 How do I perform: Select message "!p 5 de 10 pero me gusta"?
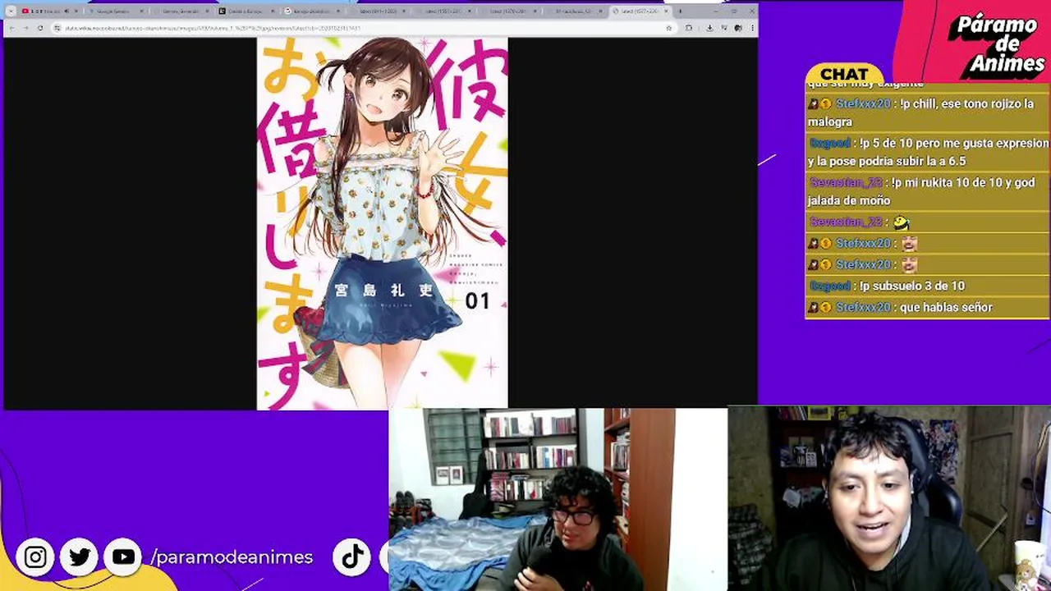[x=928, y=152]
